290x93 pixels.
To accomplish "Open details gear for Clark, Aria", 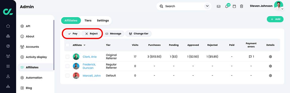I will 270,57.
